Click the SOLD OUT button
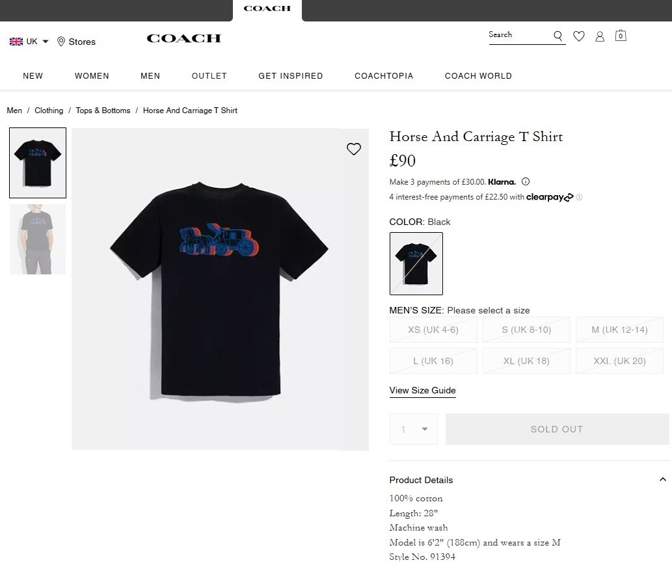 coord(557,429)
